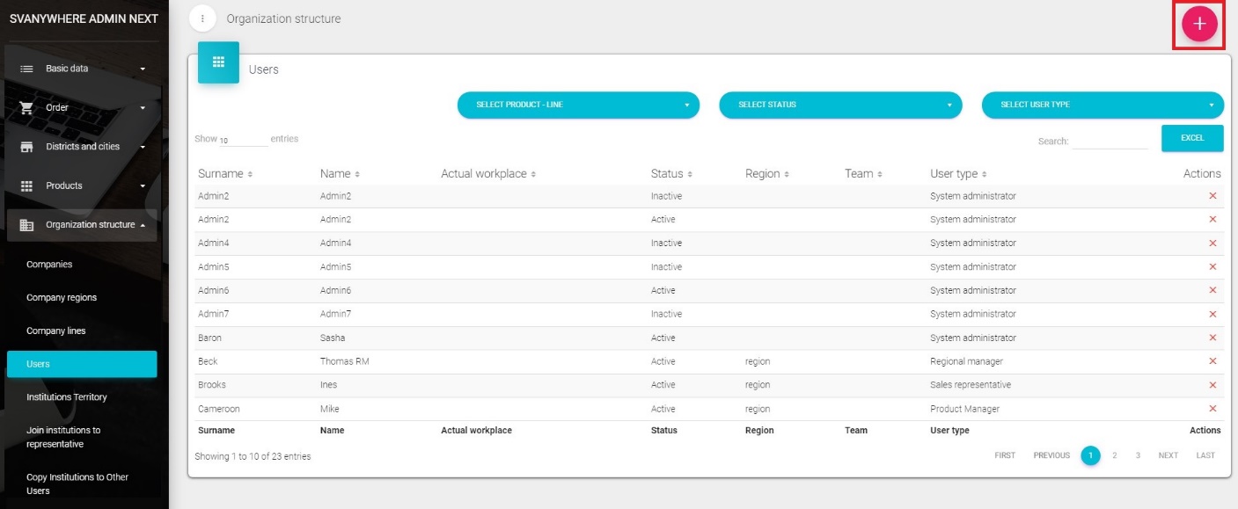Go to page 2 of users

pyautogui.click(x=1114, y=455)
